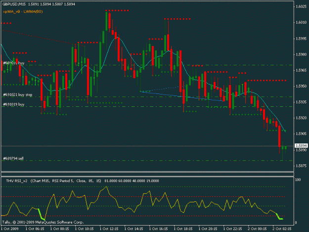309x232 pixels.
Task: Select the xpMA_v8 - LWMA(60) indicator label
Action: click(x=23, y=11)
